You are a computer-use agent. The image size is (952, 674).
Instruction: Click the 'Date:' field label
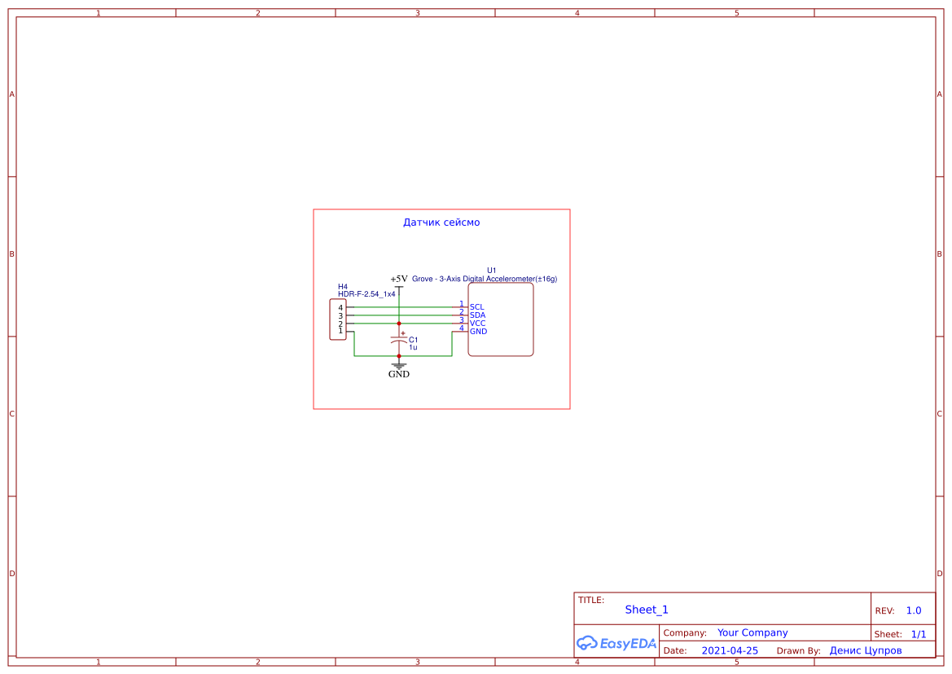[x=674, y=651]
